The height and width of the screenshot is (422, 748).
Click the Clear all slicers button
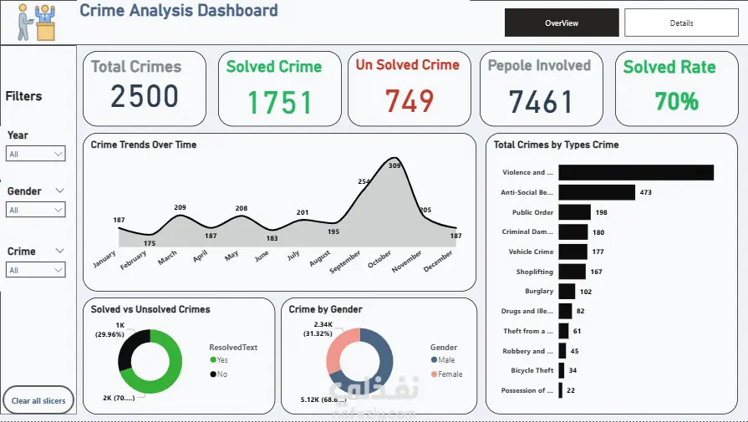pos(38,400)
